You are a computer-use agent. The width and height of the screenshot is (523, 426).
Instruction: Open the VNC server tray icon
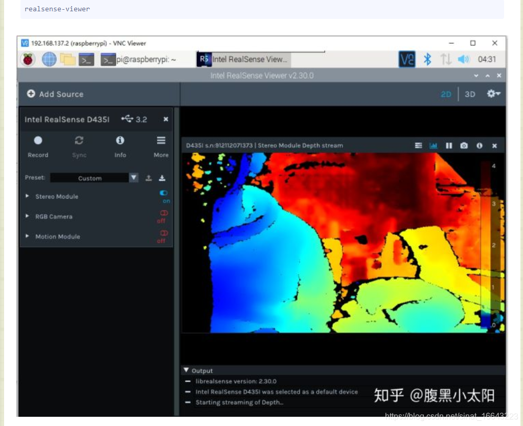point(407,59)
